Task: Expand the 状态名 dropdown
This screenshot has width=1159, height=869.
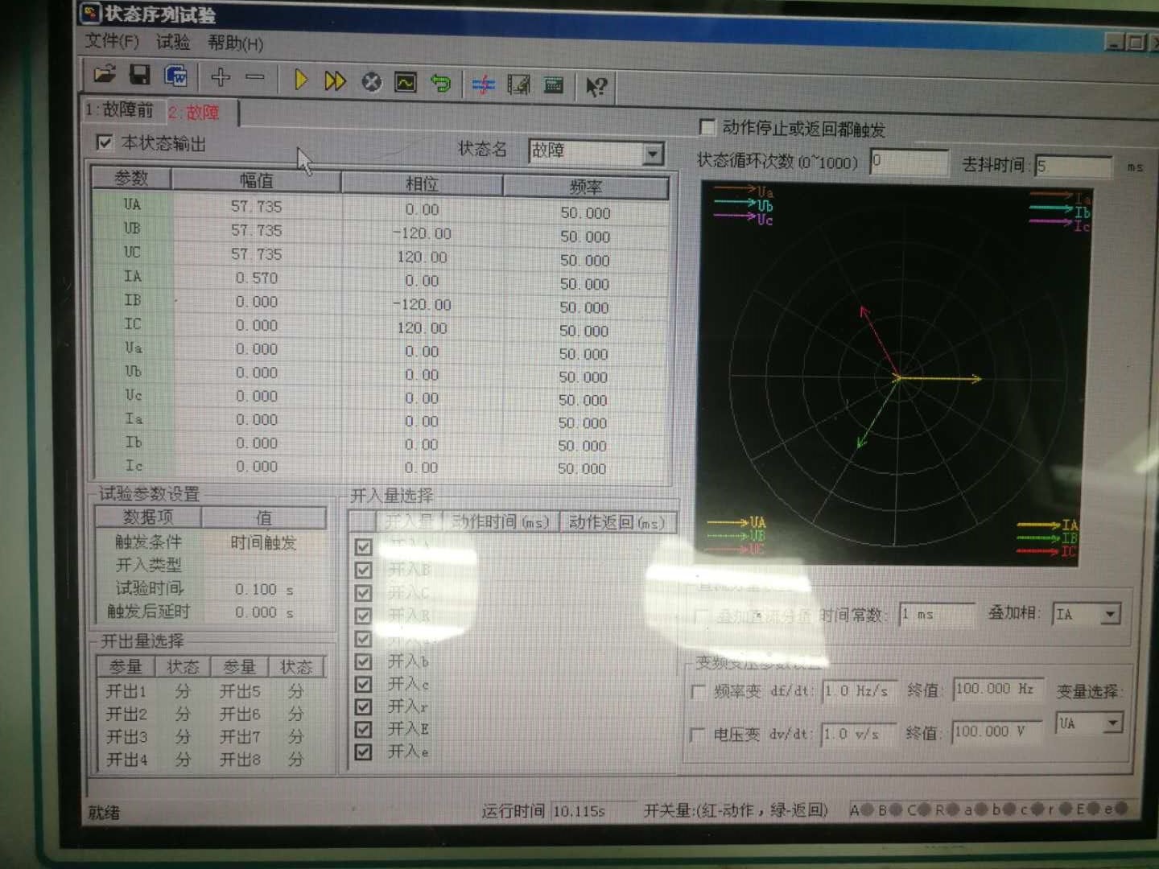Action: [x=653, y=153]
